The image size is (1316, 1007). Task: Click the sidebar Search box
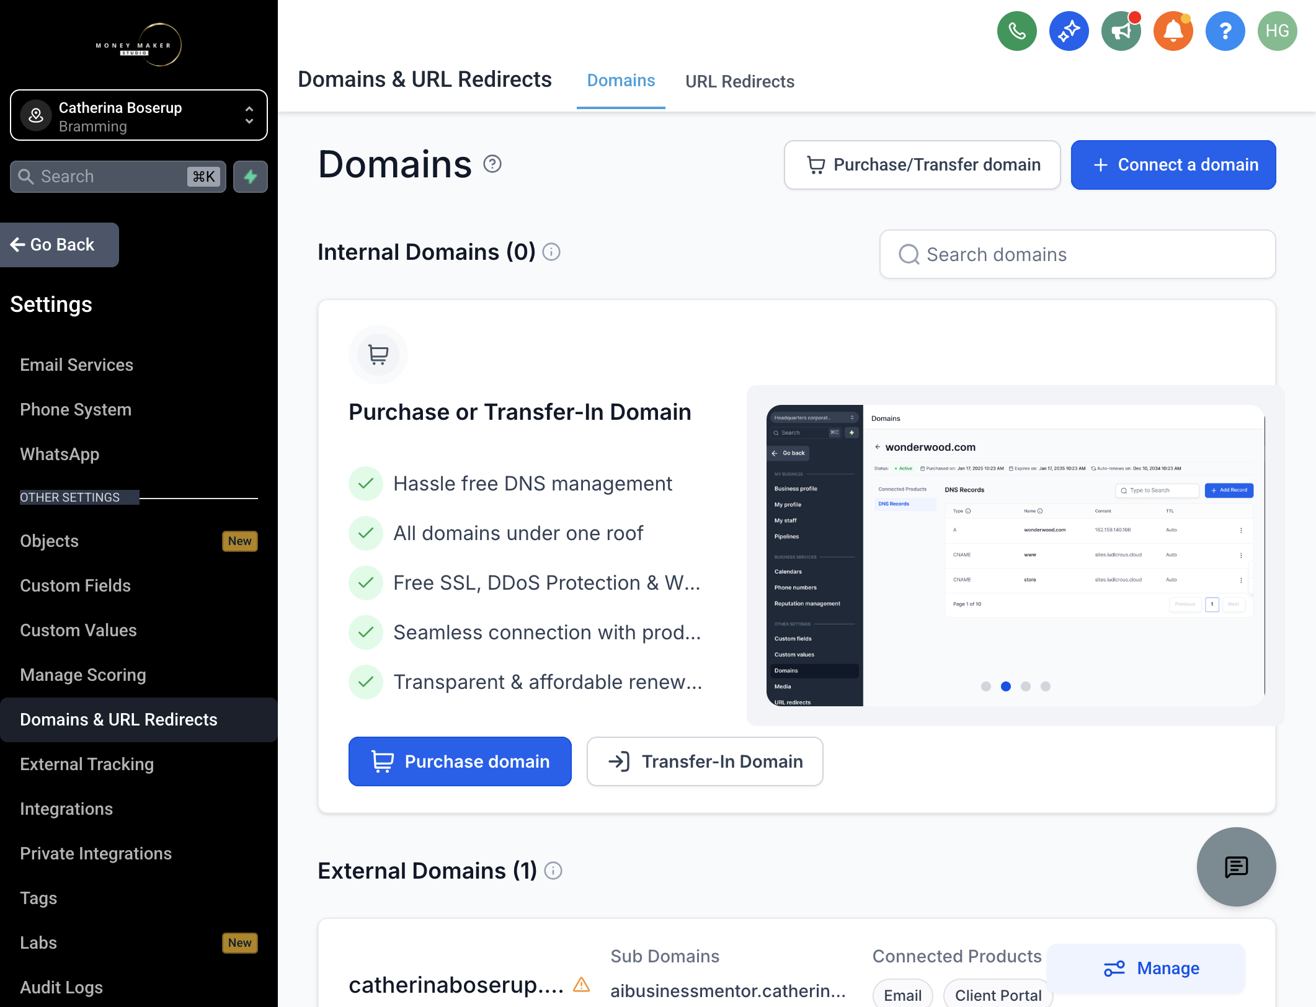click(x=118, y=177)
